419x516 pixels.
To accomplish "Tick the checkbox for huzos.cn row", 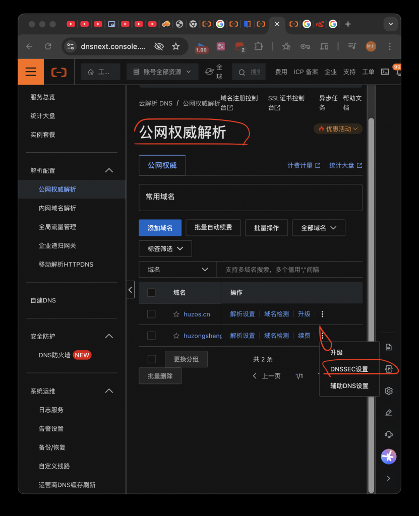I will tap(151, 314).
